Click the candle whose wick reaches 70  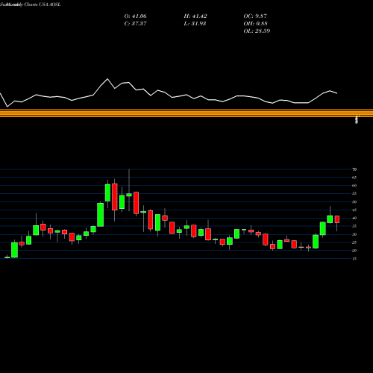tap(129, 195)
